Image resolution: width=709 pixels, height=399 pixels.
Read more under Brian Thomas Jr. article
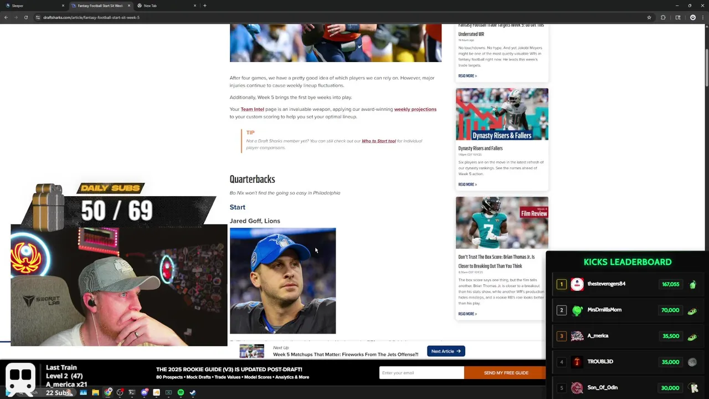pyautogui.click(x=467, y=314)
